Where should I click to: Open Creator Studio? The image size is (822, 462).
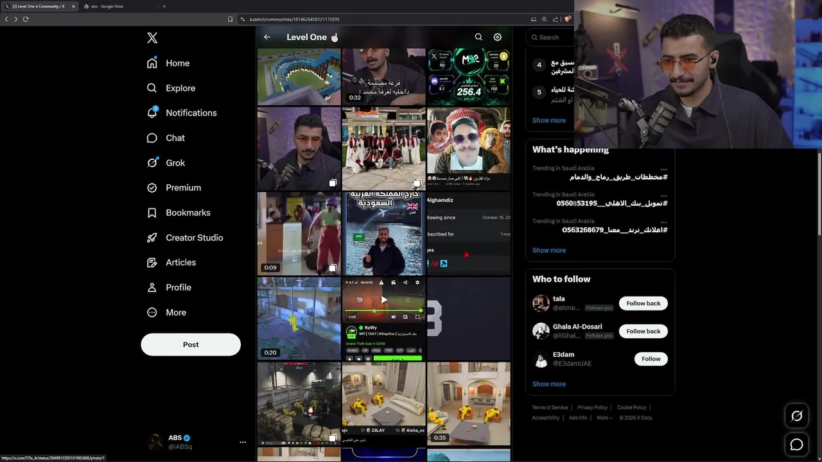[185, 237]
